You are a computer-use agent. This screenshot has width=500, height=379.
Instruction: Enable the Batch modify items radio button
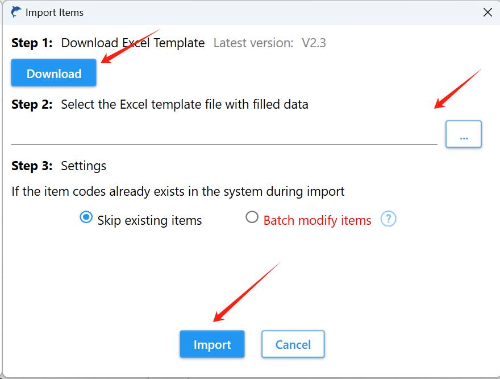pyautogui.click(x=252, y=217)
